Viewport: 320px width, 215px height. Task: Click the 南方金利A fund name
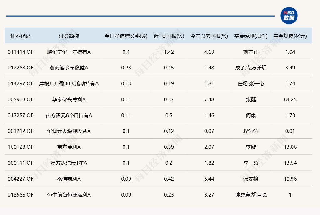[x=69, y=147]
